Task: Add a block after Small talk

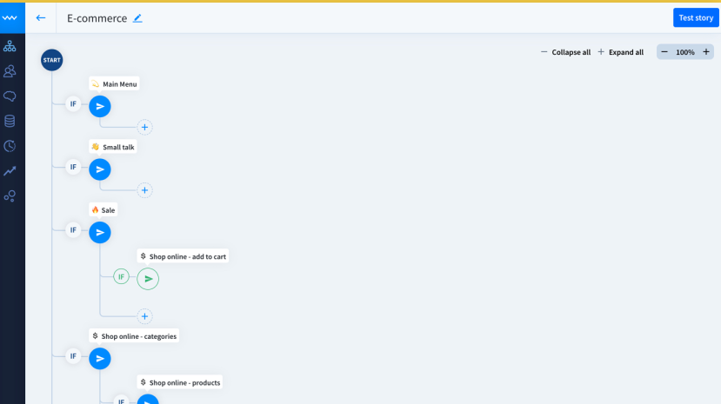Action: pos(145,190)
